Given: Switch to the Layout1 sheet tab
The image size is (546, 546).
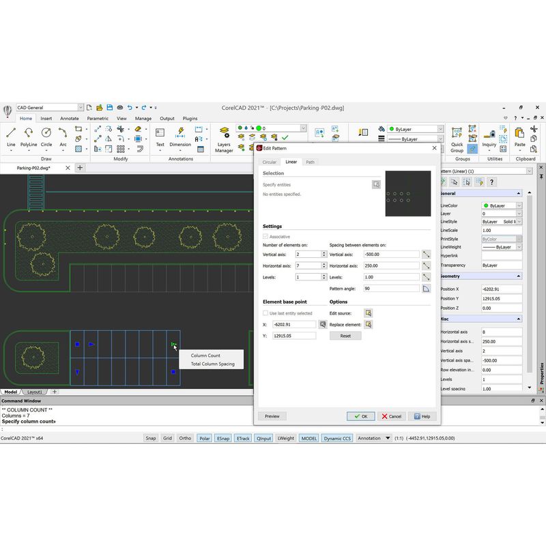Looking at the screenshot, I should [35, 392].
